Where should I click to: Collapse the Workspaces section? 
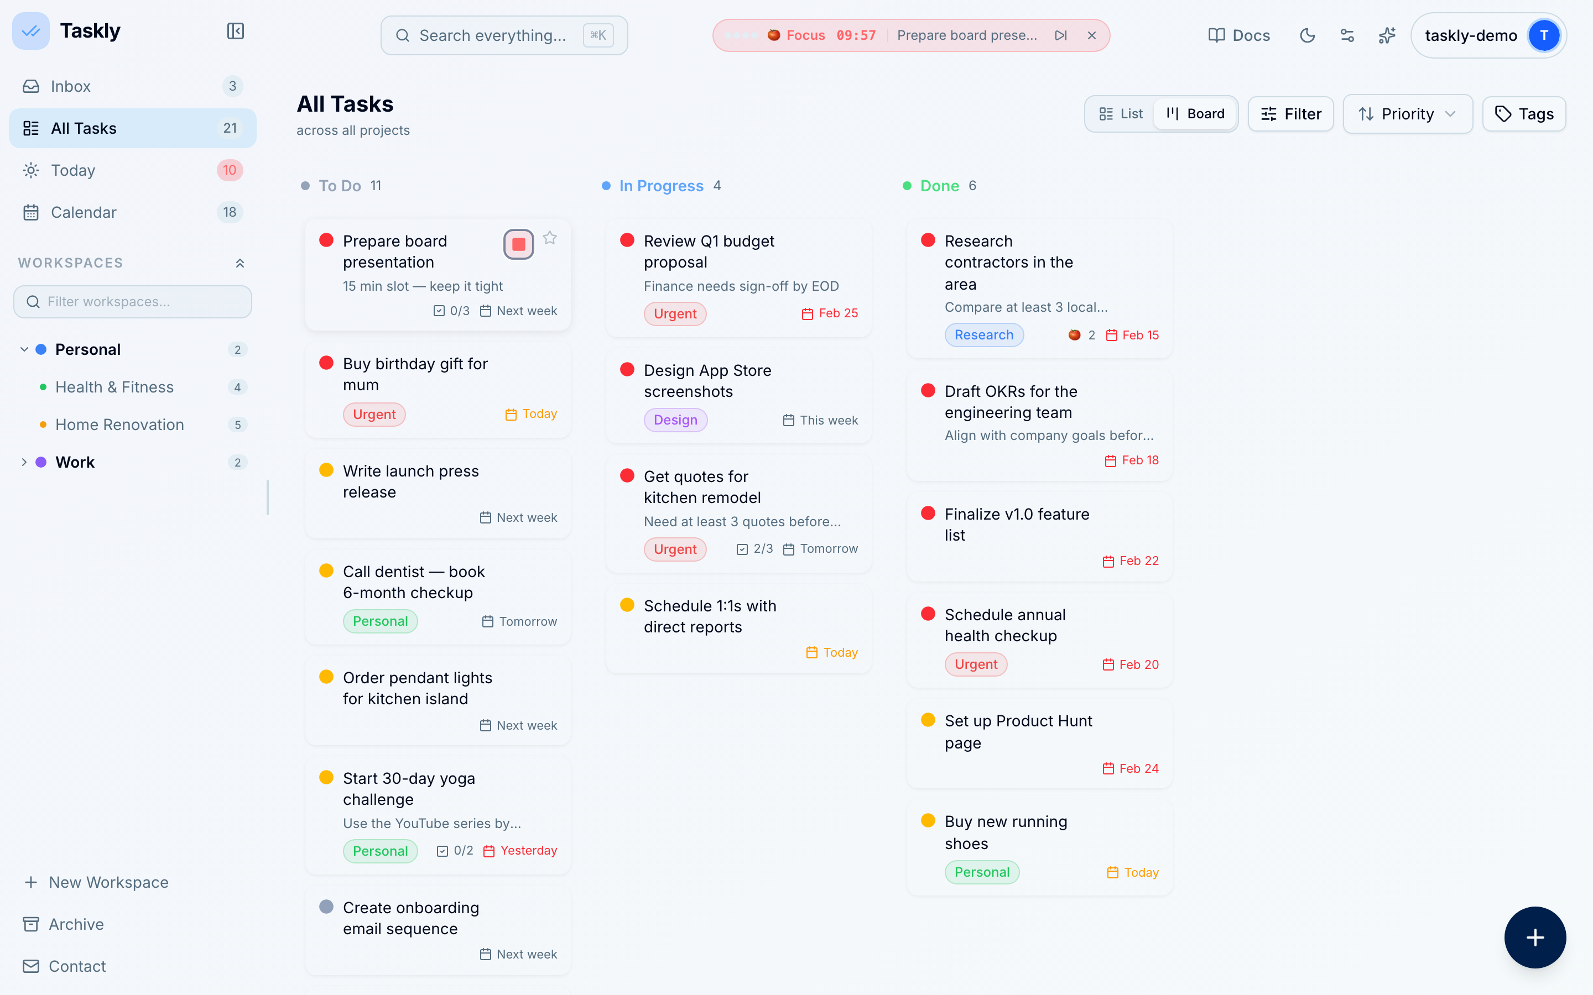(240, 263)
